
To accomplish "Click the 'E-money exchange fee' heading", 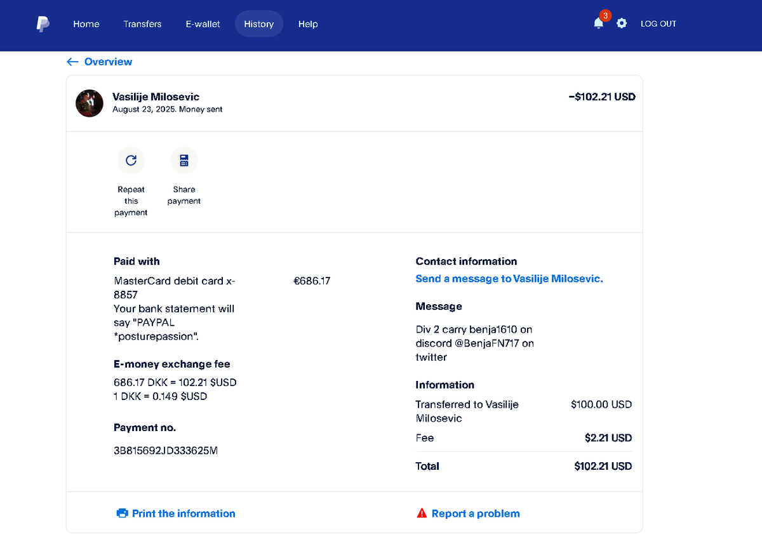I will [172, 364].
